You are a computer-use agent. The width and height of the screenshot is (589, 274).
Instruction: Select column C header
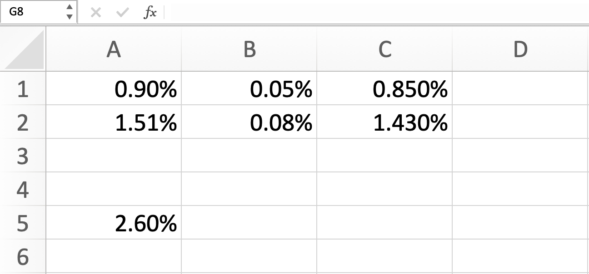pyautogui.click(x=384, y=50)
